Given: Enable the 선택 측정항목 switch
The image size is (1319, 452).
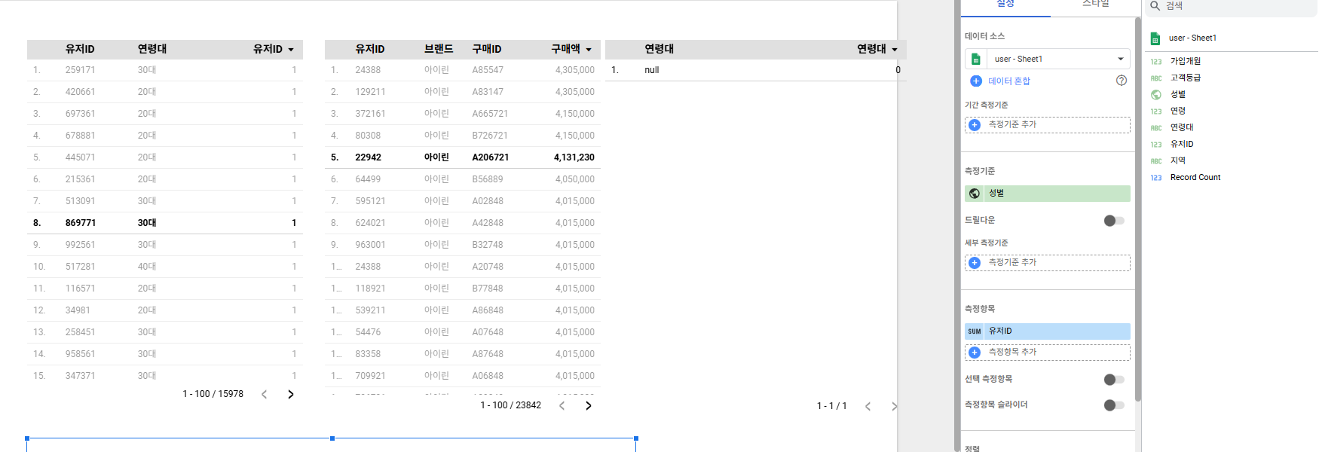Looking at the screenshot, I should pos(1114,380).
